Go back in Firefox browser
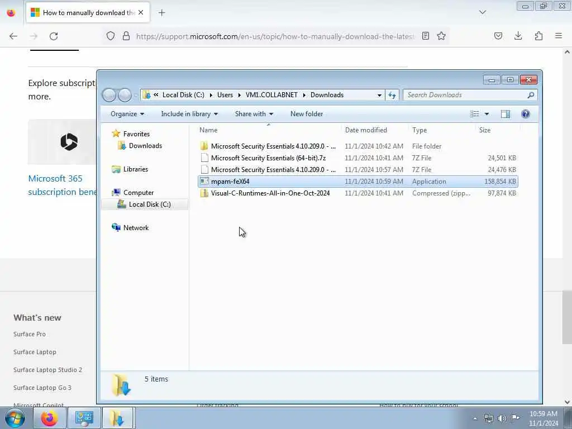Screen dimensions: 572x429 pos(13,36)
